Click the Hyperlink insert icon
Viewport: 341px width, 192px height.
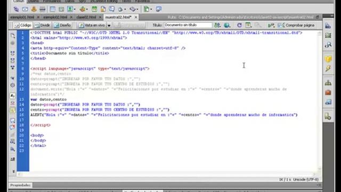(x=16, y=9)
